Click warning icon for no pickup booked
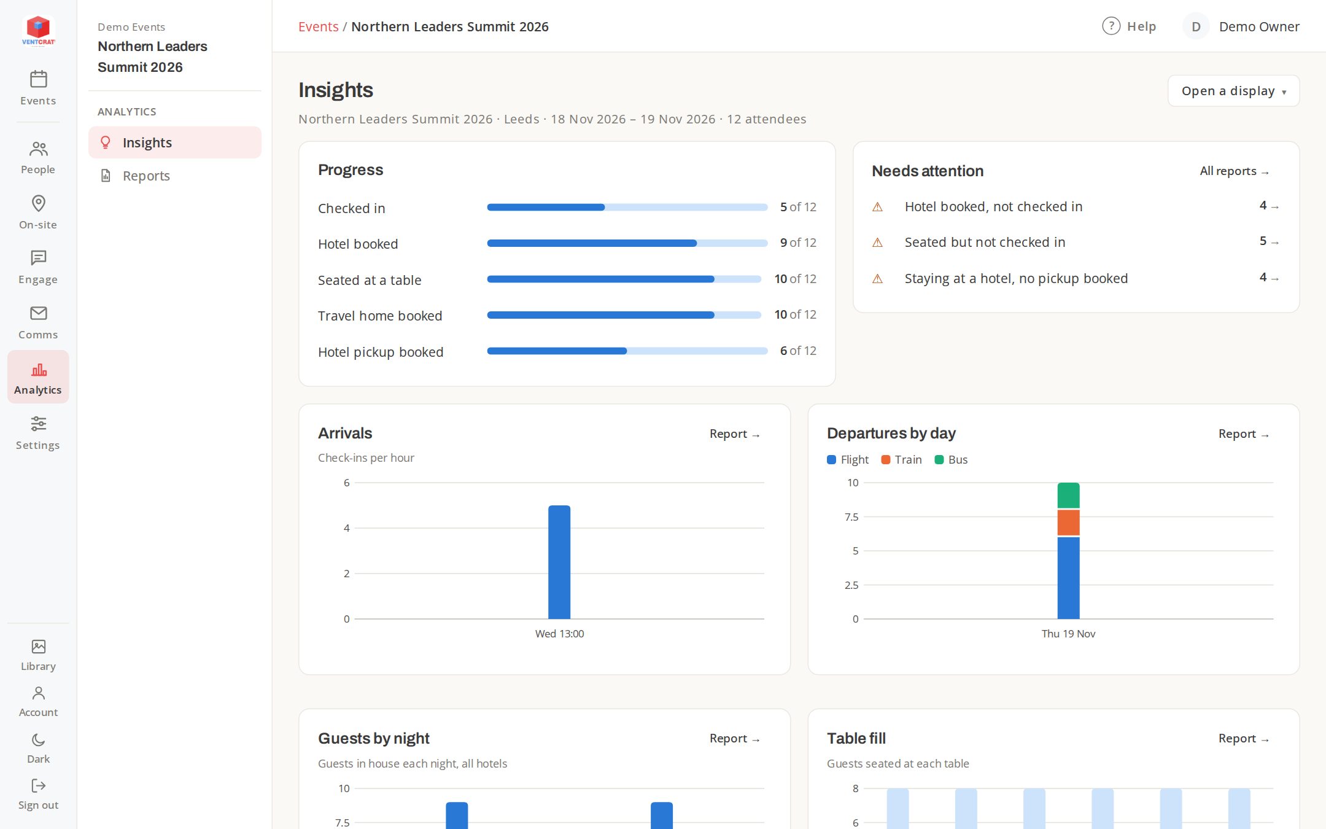 (878, 279)
